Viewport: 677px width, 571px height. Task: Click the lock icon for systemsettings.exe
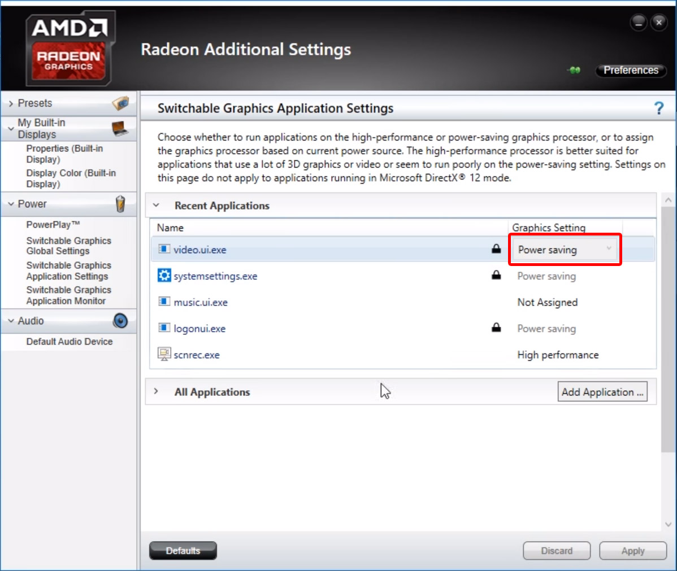coord(497,275)
